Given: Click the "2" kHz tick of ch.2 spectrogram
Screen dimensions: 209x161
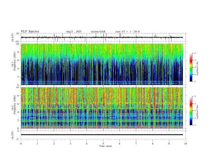Looking at the screenshot, I should click(18, 120).
